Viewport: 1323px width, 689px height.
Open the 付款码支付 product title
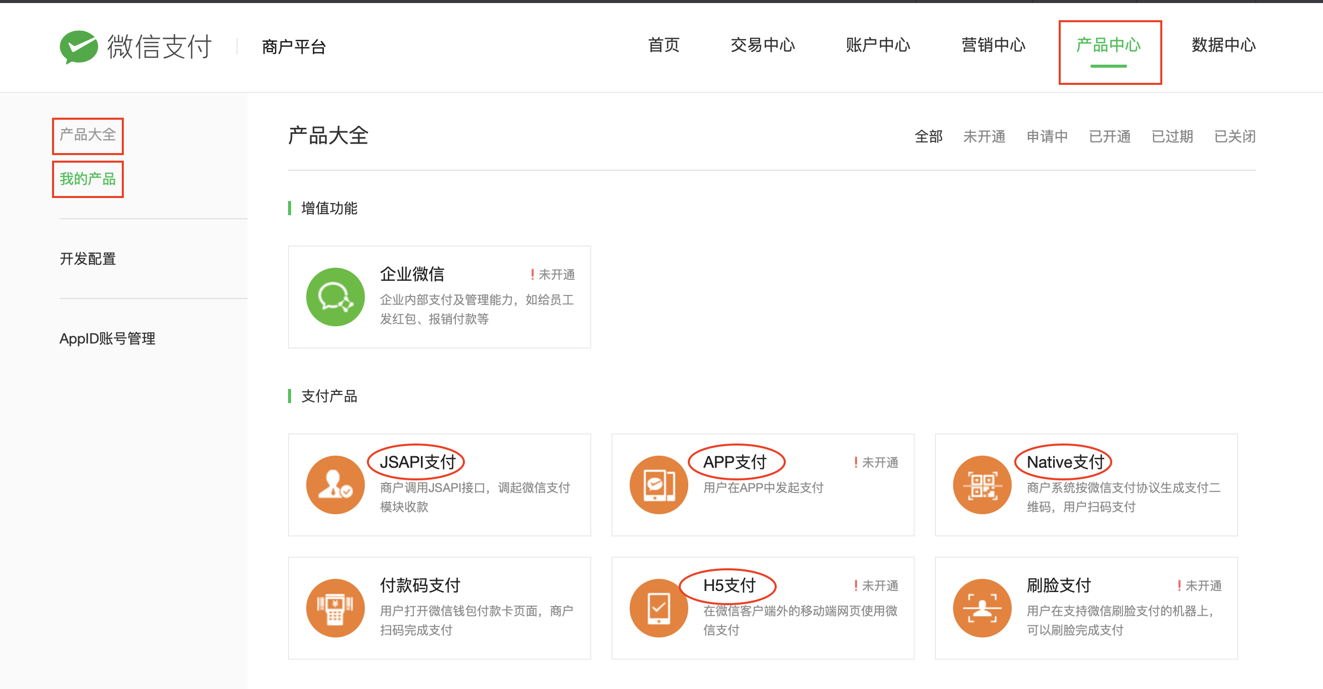click(x=420, y=585)
